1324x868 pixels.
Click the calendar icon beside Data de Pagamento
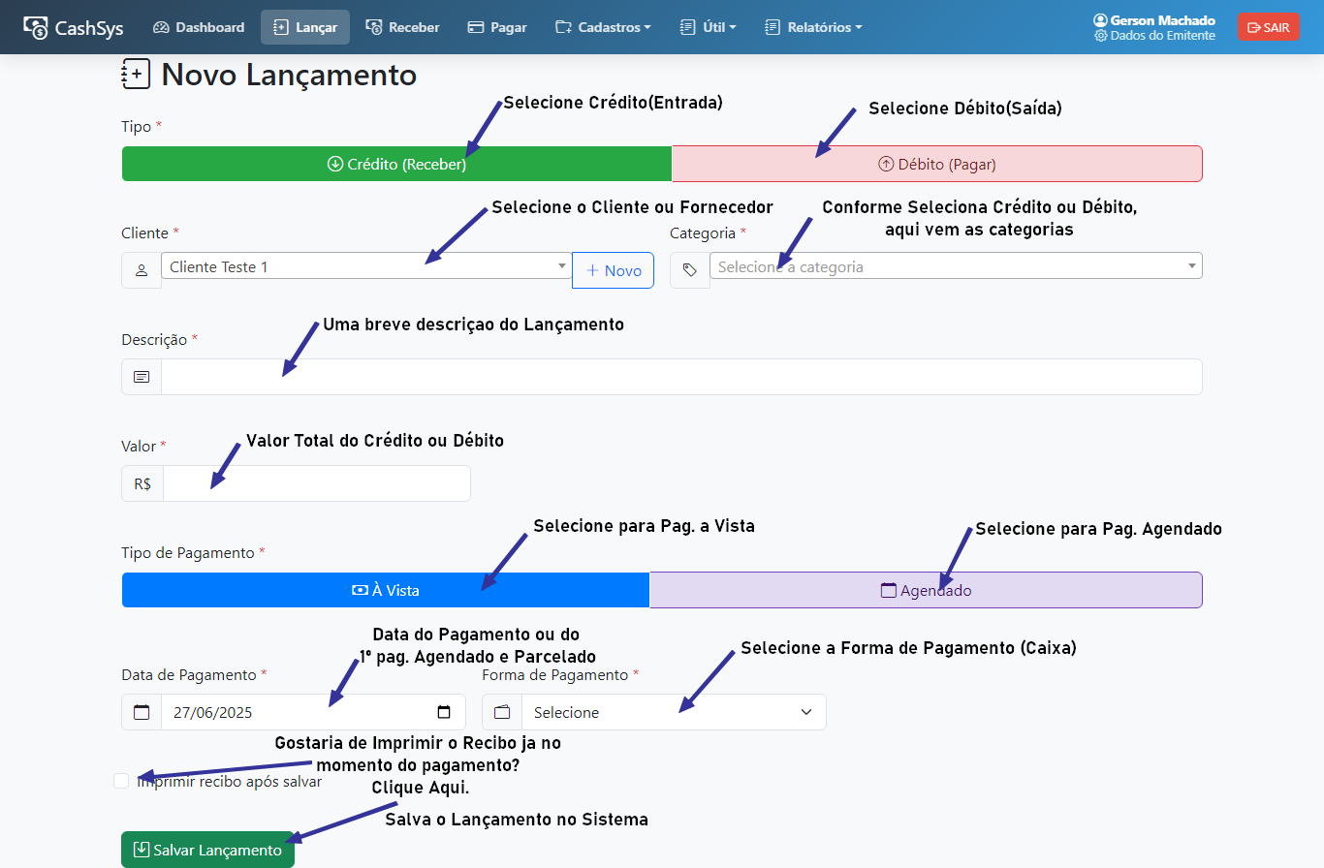pyautogui.click(x=142, y=712)
